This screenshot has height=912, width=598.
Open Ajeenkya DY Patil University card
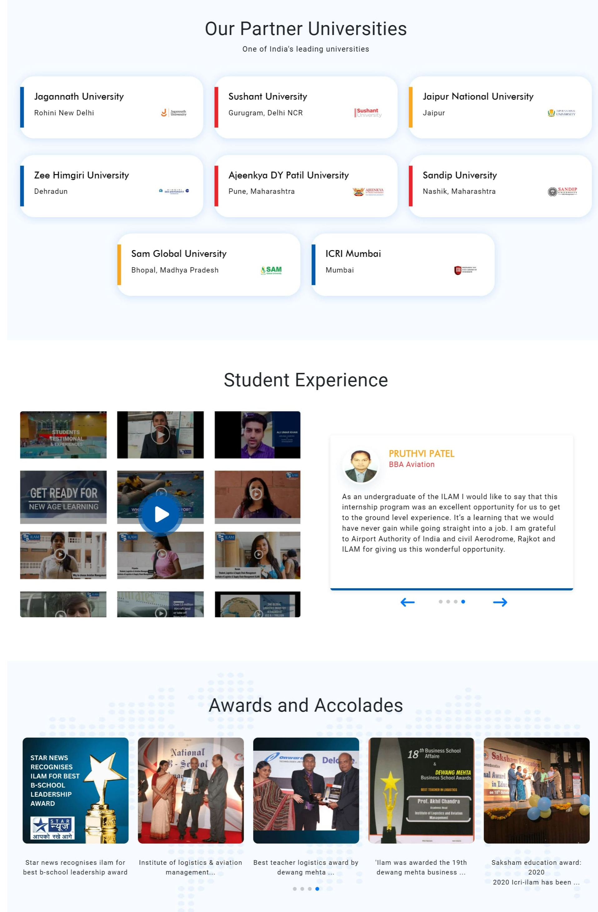305,186
